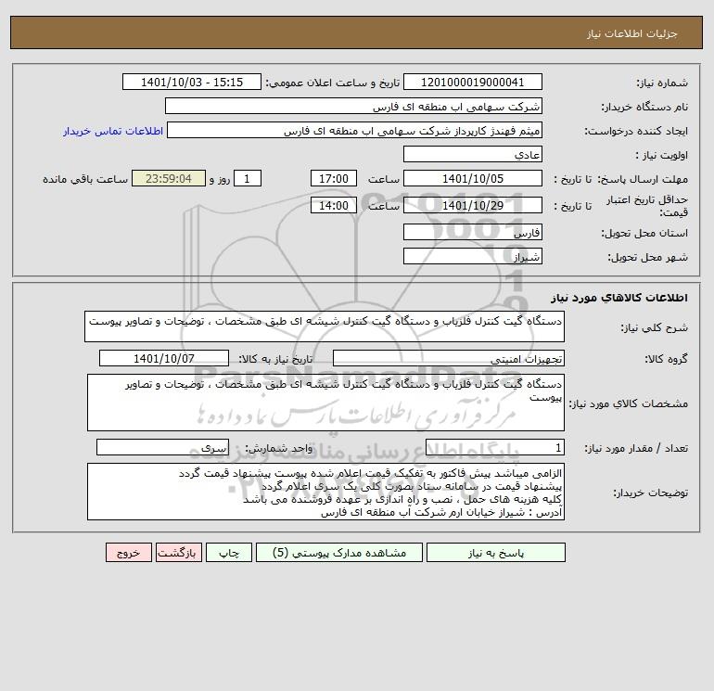Click the واحد شمارش label
Image resolution: width=714 pixels, height=691 pixels.
pyautogui.click(x=279, y=448)
